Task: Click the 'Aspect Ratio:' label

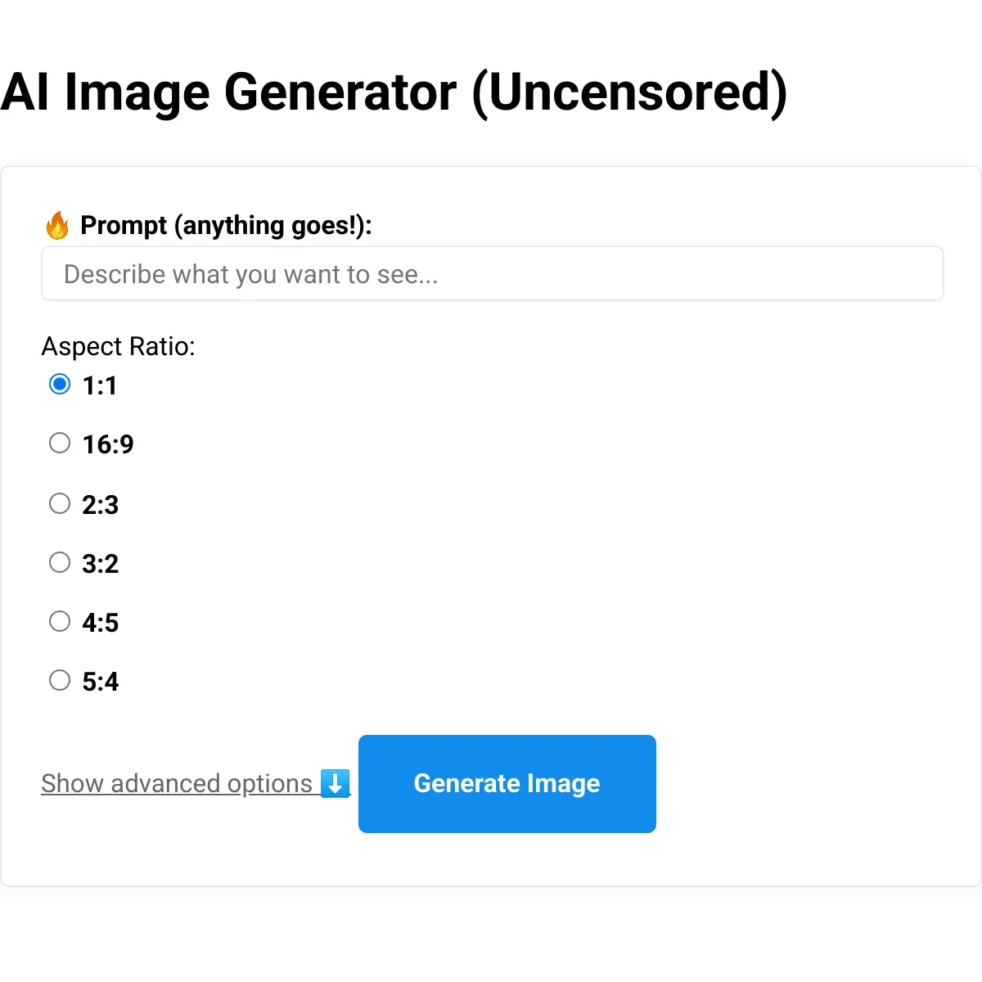Action: (x=119, y=346)
